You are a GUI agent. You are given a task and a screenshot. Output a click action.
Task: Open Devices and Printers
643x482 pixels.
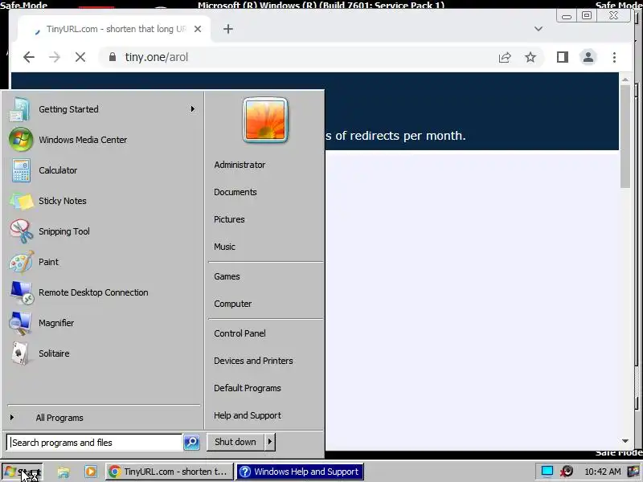click(x=253, y=361)
